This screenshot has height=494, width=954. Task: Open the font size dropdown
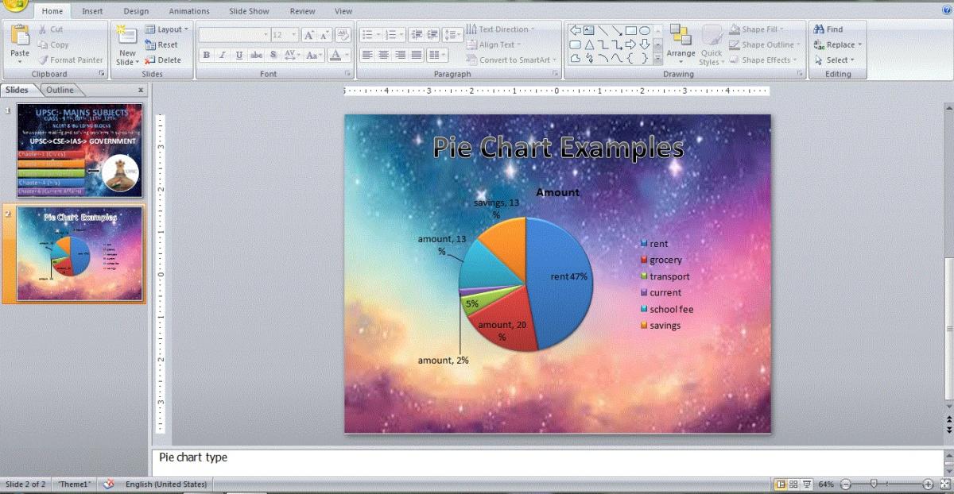click(x=294, y=35)
